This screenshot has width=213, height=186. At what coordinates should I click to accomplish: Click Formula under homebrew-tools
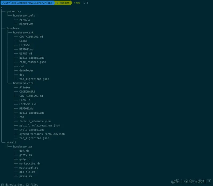point(25,20)
